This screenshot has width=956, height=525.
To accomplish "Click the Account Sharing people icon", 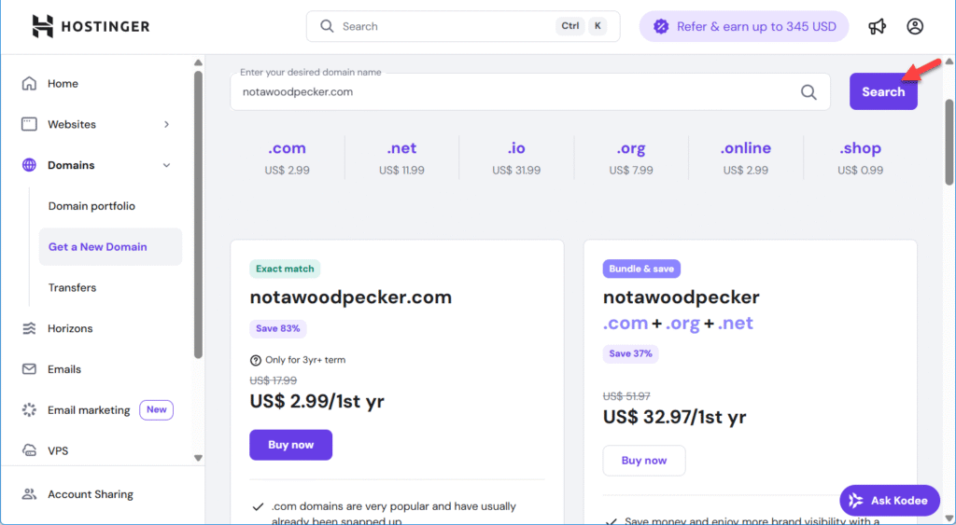I will coord(29,494).
